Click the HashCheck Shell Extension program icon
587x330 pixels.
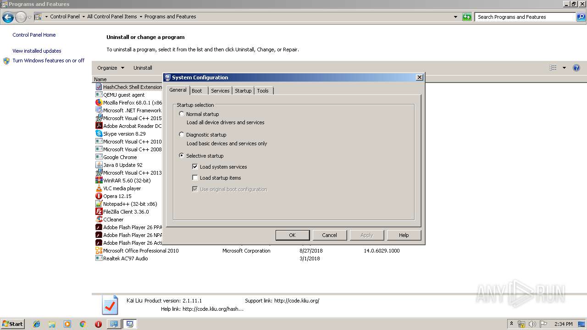[x=99, y=87]
